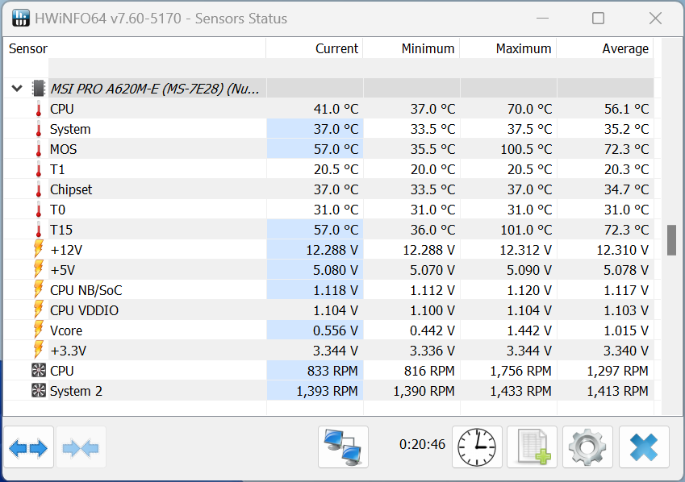Viewport: 685px width, 482px height.
Task: Click the Maximum column header
Action: (x=523, y=48)
